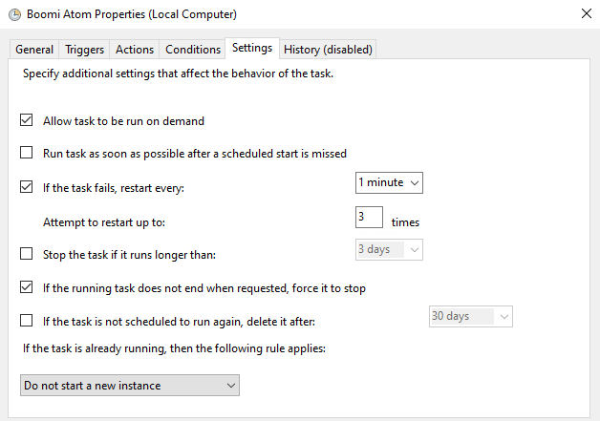Viewport: 600px width, 421px height.
Task: Click the Settings tab
Action: pos(252,48)
